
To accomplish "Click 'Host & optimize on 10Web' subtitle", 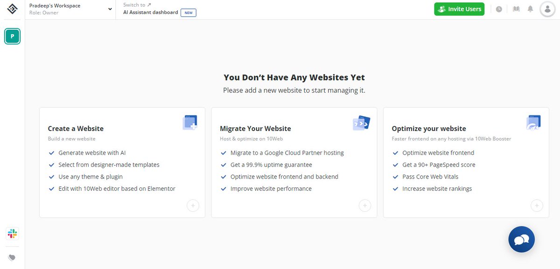I will (252, 139).
